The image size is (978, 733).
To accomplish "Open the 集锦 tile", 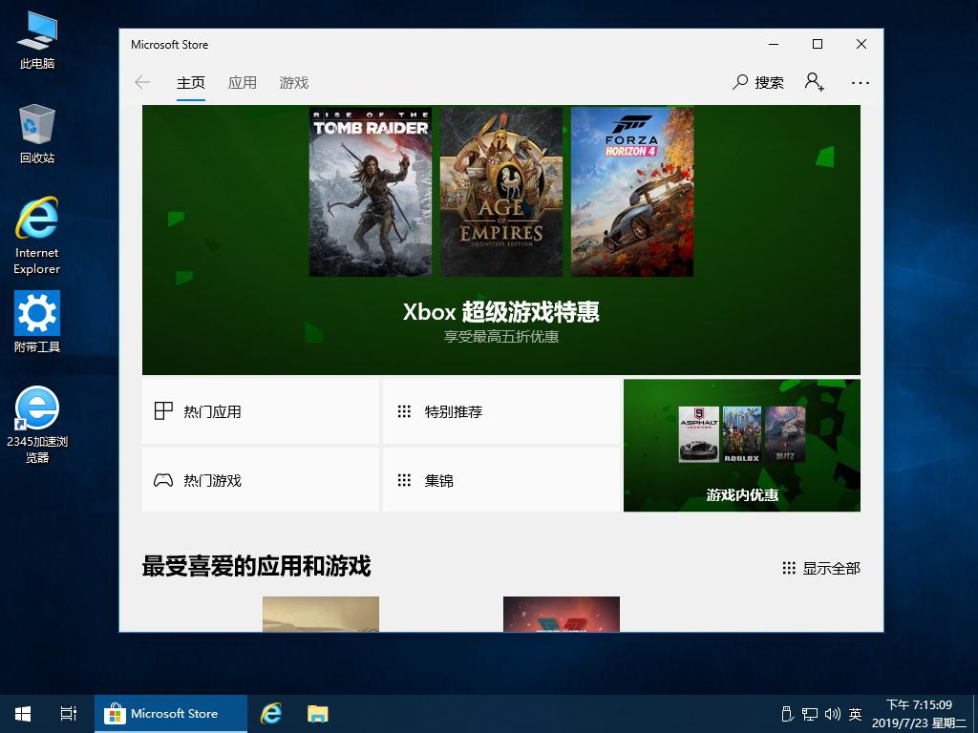I will pyautogui.click(x=501, y=480).
